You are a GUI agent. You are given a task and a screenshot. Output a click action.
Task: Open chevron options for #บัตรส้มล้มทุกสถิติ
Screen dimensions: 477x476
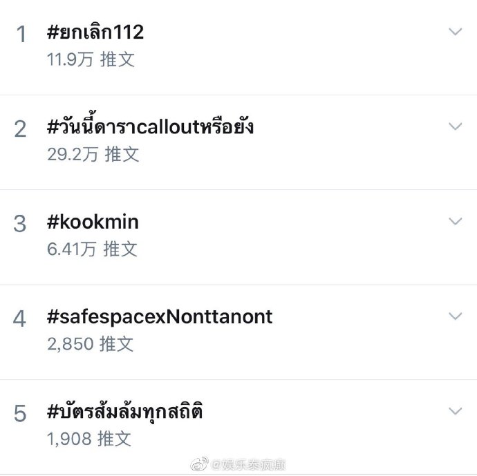tap(454, 411)
